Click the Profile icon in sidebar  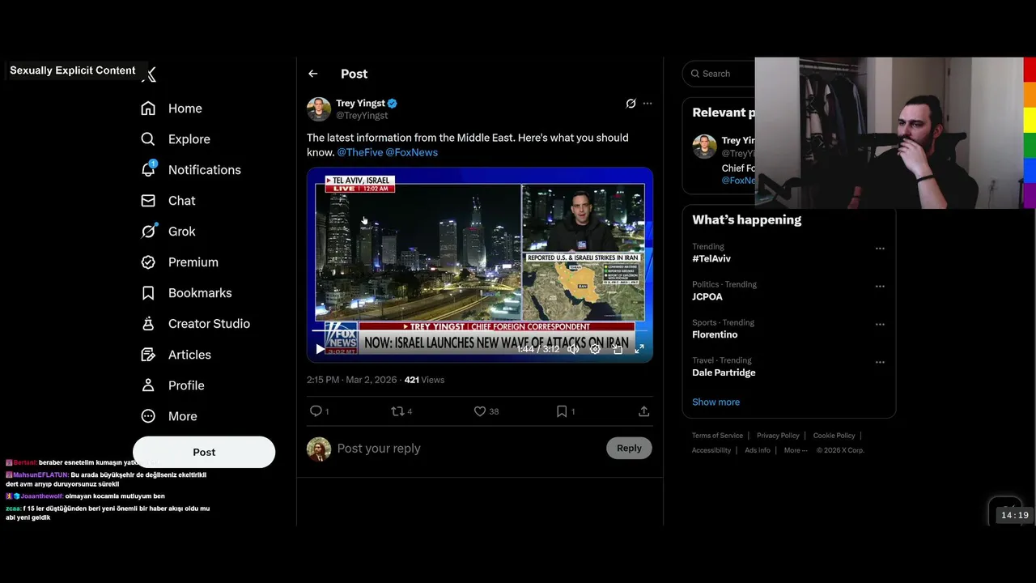(148, 385)
